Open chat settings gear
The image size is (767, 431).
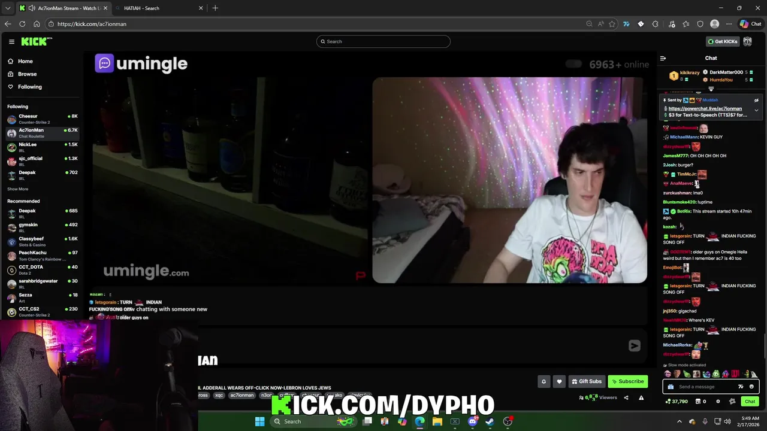pos(718,401)
